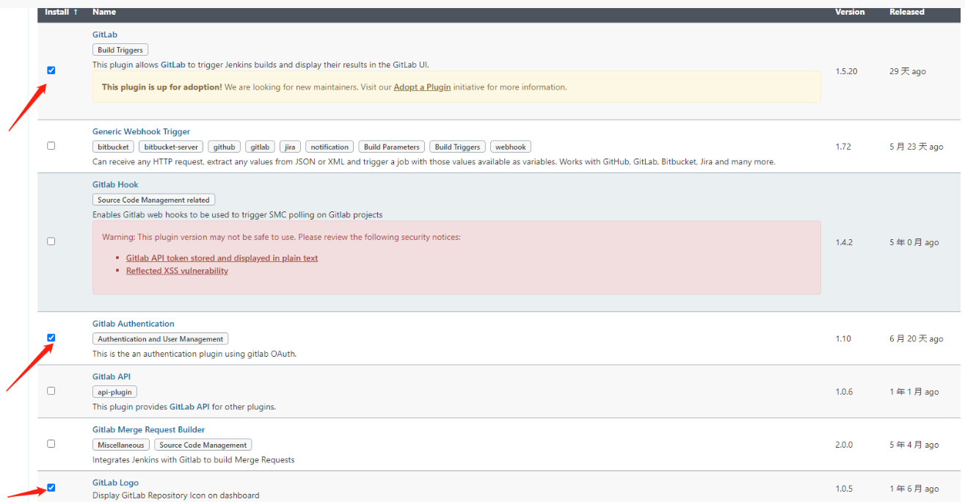The width and height of the screenshot is (965, 502).
Task: Uncheck the GitLab Logo install checkbox
Action: (x=51, y=487)
